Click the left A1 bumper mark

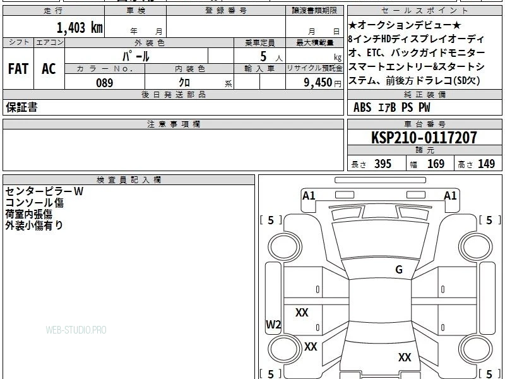click(309, 196)
